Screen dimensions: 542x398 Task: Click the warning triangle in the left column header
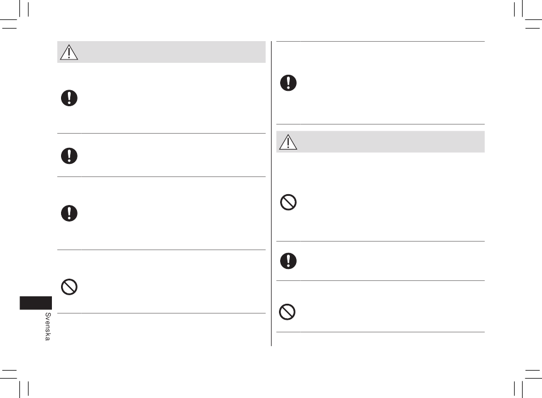(x=69, y=53)
